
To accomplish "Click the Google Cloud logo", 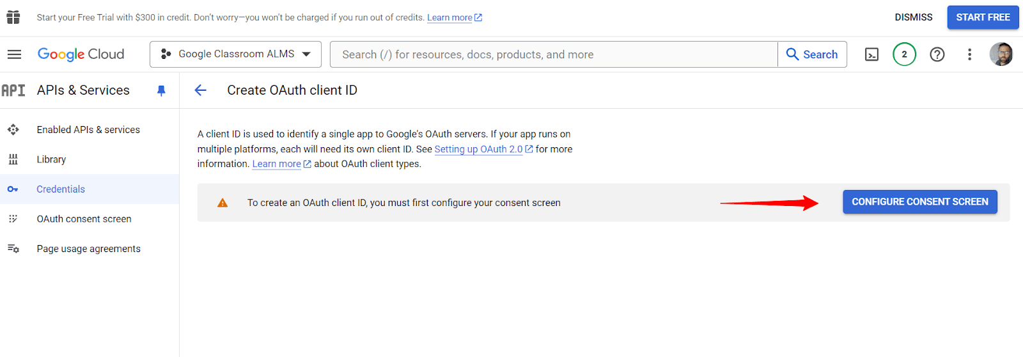I will tap(81, 54).
